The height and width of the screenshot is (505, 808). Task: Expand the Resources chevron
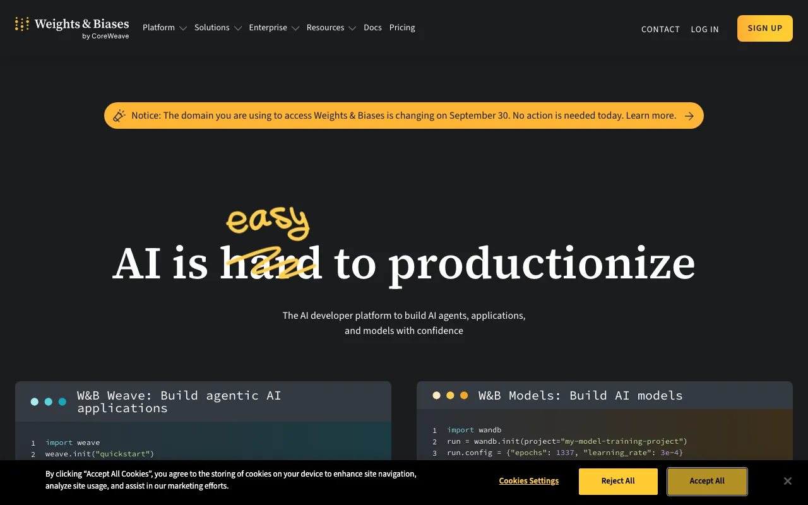pyautogui.click(x=352, y=28)
